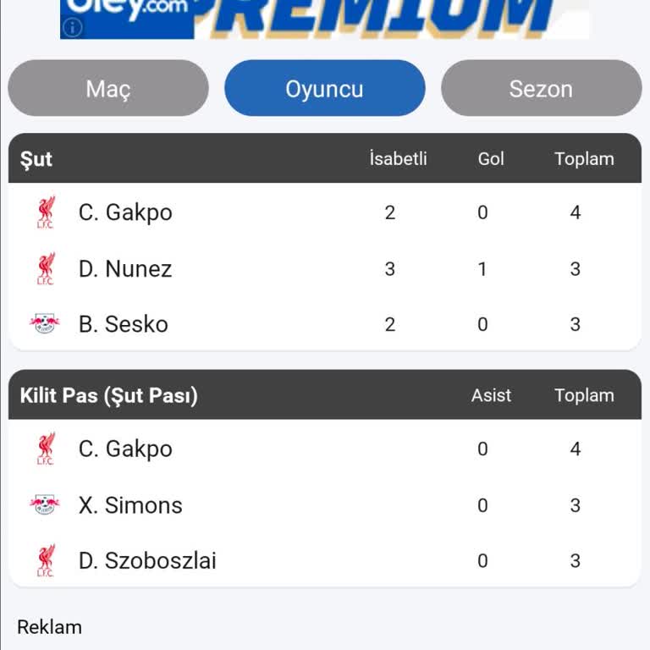
Task: Click the Şut section header title
Action: (x=36, y=159)
